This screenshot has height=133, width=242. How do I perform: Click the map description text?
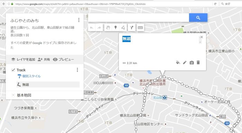(43, 29)
